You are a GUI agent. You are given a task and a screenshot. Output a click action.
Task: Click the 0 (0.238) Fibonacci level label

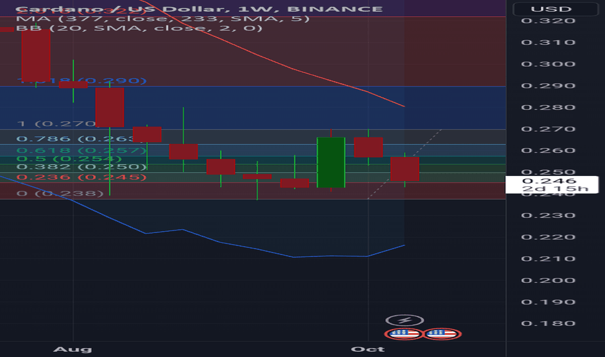(60, 193)
